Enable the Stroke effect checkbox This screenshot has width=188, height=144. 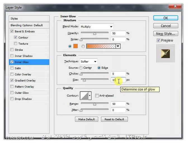coord(12,49)
